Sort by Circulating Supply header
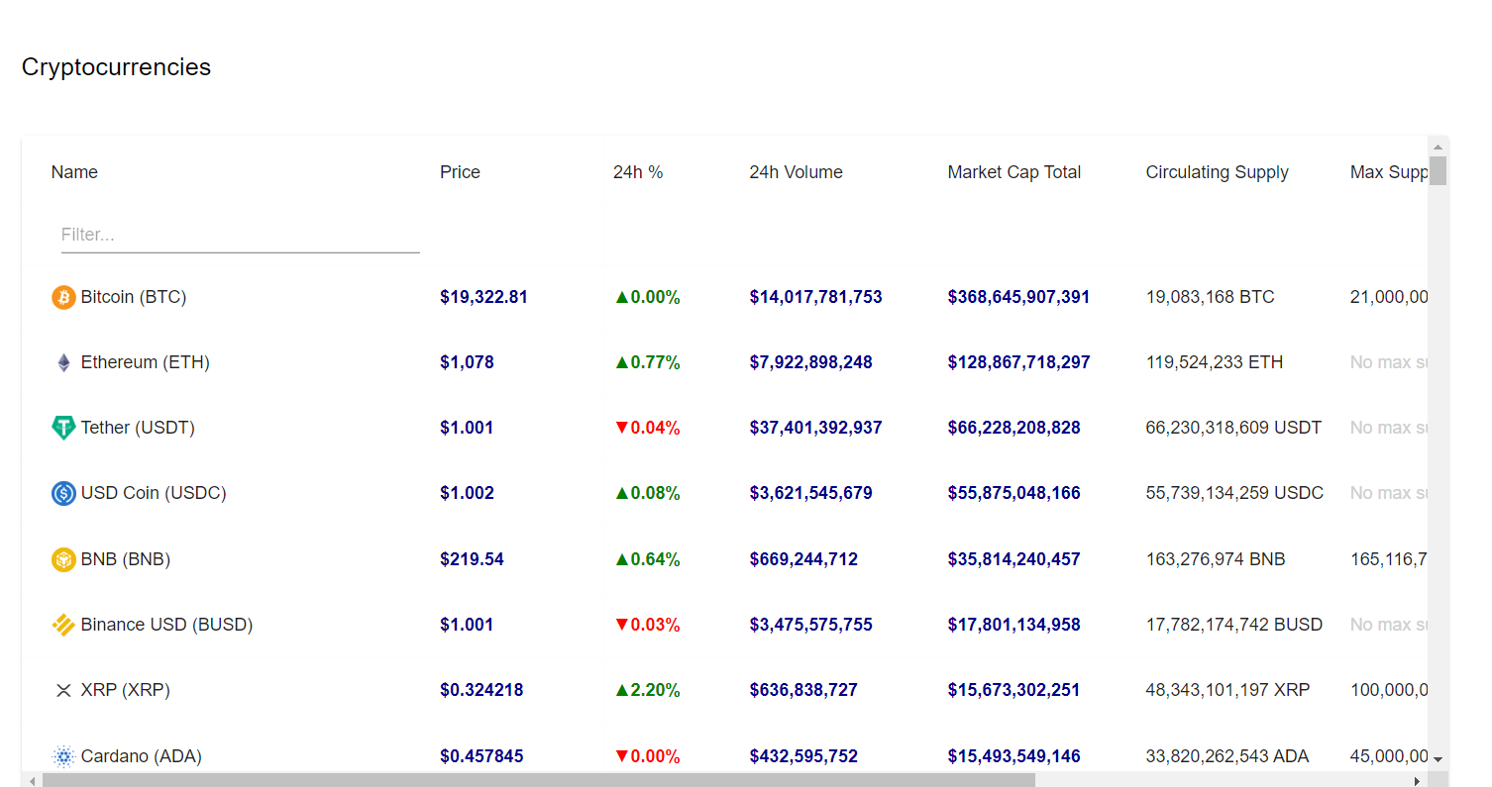 point(1217,172)
